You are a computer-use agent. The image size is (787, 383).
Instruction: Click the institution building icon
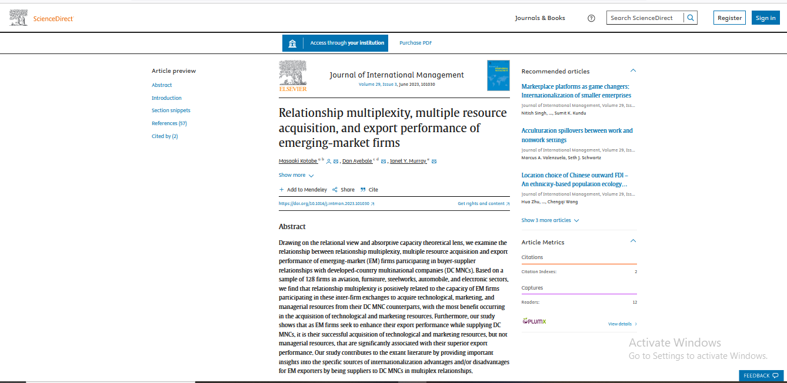click(x=292, y=43)
